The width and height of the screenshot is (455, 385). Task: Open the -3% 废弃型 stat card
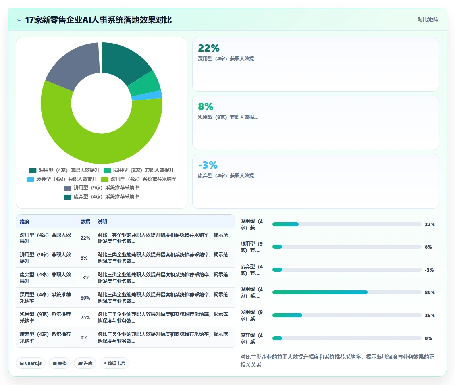pyautogui.click(x=316, y=181)
